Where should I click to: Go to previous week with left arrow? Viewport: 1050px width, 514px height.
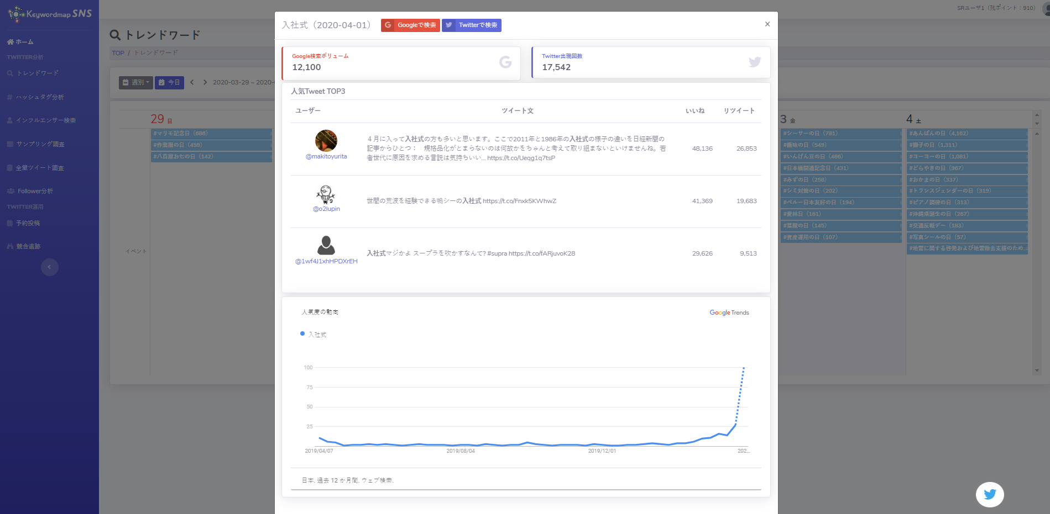(x=192, y=82)
